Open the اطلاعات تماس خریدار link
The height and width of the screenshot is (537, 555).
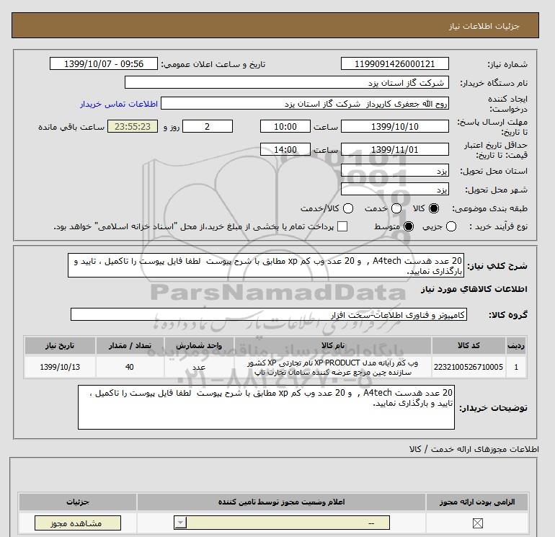[x=119, y=104]
